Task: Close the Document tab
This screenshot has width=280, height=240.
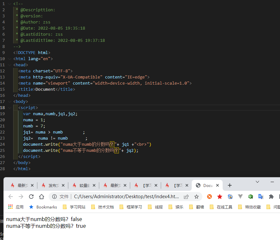Action: click(217, 185)
